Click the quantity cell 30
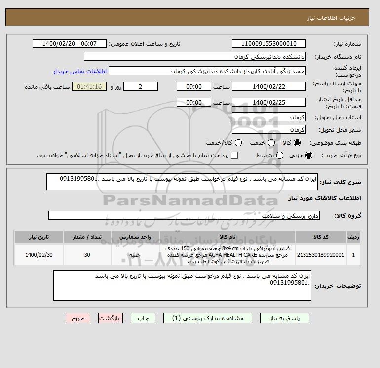The height and width of the screenshot is (368, 380). tap(87, 255)
